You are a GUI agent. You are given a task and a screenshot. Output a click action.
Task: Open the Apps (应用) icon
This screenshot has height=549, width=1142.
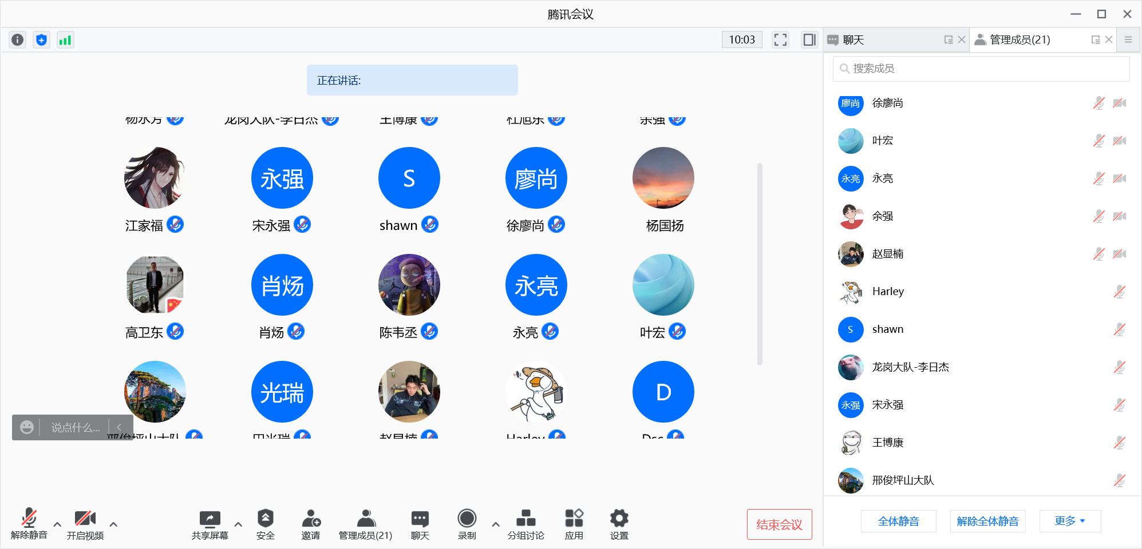point(574,519)
